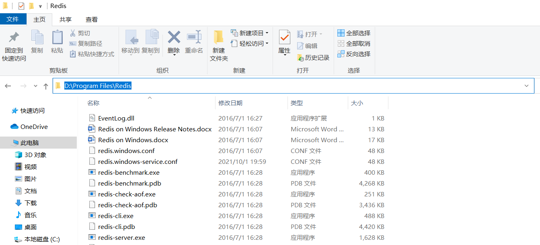Switch to the Share (共享) tab
Screen dimensions: 540x245
click(66, 19)
